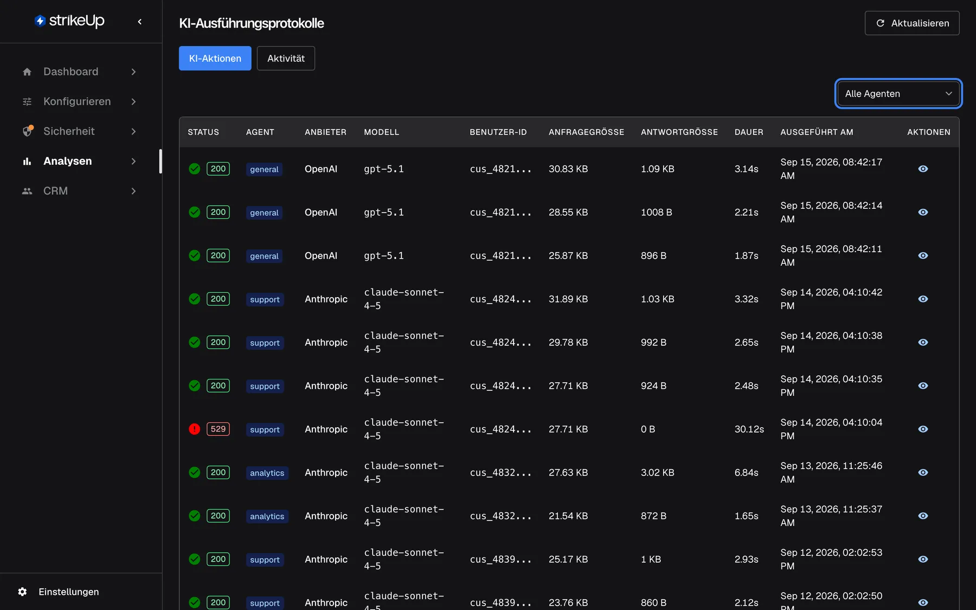Collapse the sidebar with the back chevron
This screenshot has height=610, width=976.
pyautogui.click(x=140, y=22)
